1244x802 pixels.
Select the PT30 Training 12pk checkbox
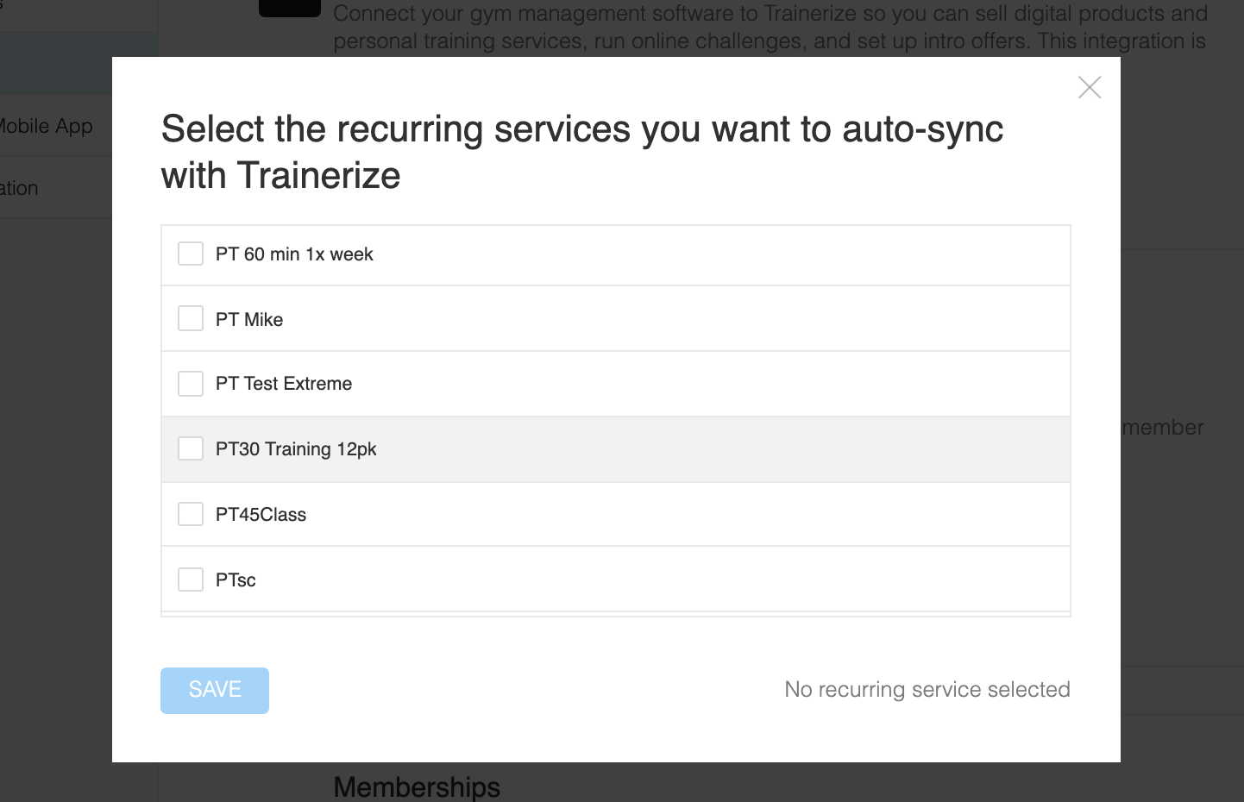point(191,448)
